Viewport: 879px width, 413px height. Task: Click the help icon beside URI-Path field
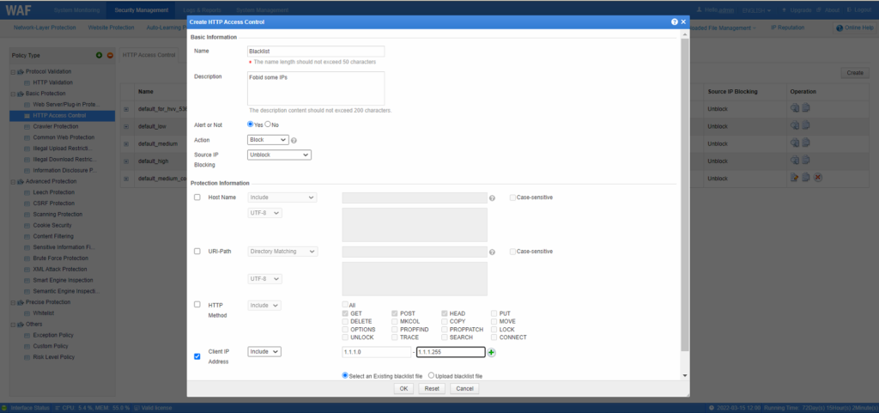coord(492,252)
